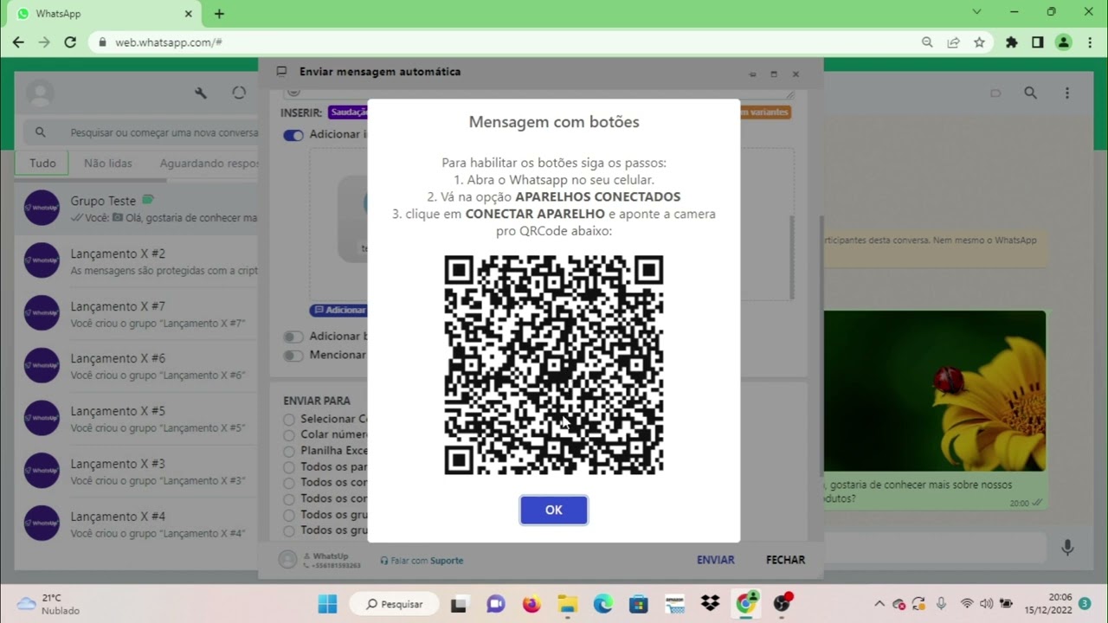The width and height of the screenshot is (1108, 623).
Task: Click the ENVIAR button
Action: coord(716,560)
